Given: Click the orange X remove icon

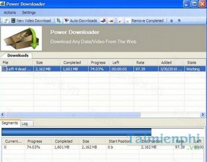Looking at the screenshot, I should 120,21.
